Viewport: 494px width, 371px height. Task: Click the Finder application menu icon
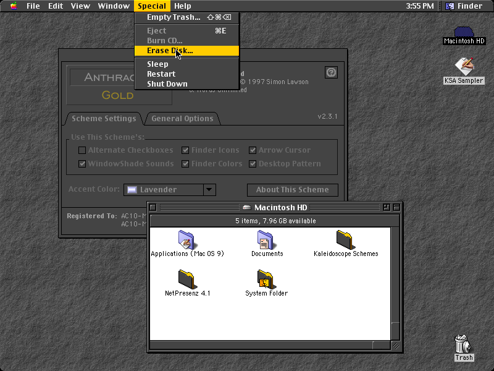[x=450, y=6]
